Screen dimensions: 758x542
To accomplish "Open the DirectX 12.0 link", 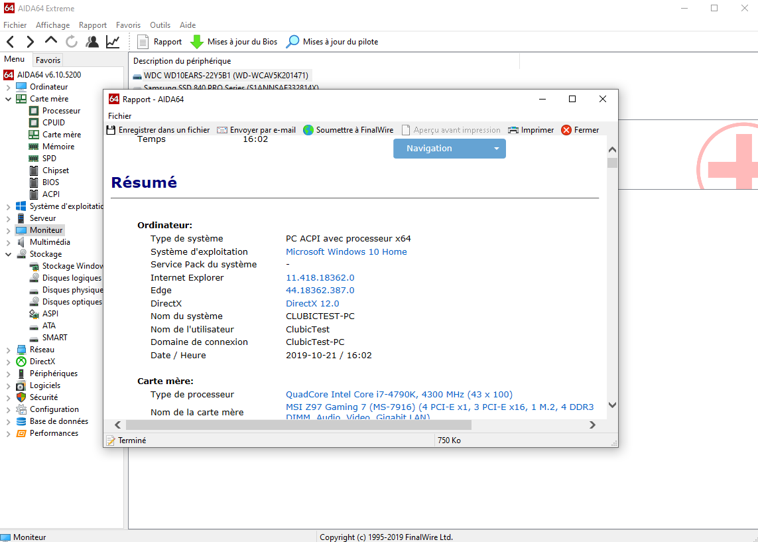I will pos(312,304).
